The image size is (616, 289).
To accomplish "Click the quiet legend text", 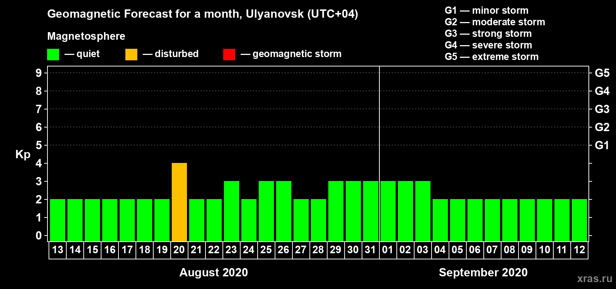I will pyautogui.click(x=88, y=54).
